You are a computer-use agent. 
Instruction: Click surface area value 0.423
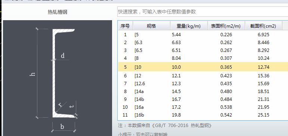pyautogui.click(x=226, y=75)
